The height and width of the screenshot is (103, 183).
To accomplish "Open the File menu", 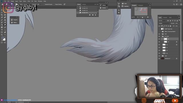I will [x=5, y=1].
